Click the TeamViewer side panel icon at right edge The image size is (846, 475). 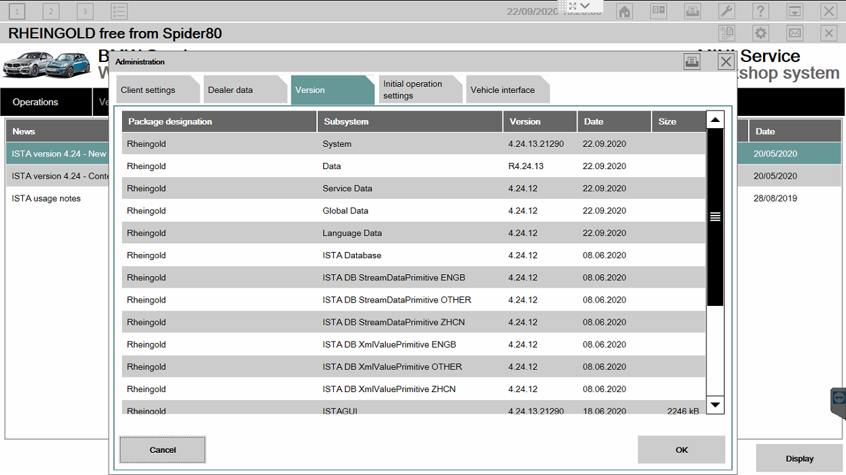(839, 399)
